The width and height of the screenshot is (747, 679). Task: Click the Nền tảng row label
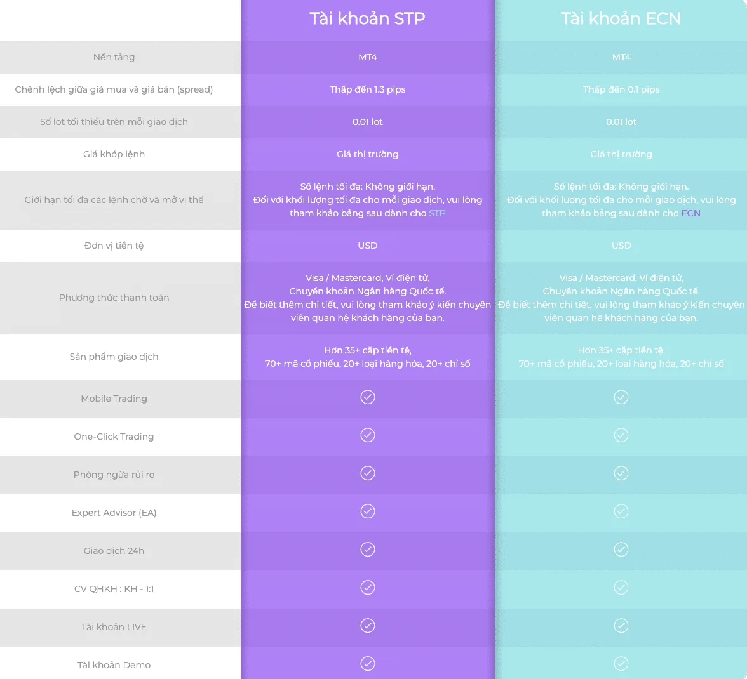pos(114,57)
